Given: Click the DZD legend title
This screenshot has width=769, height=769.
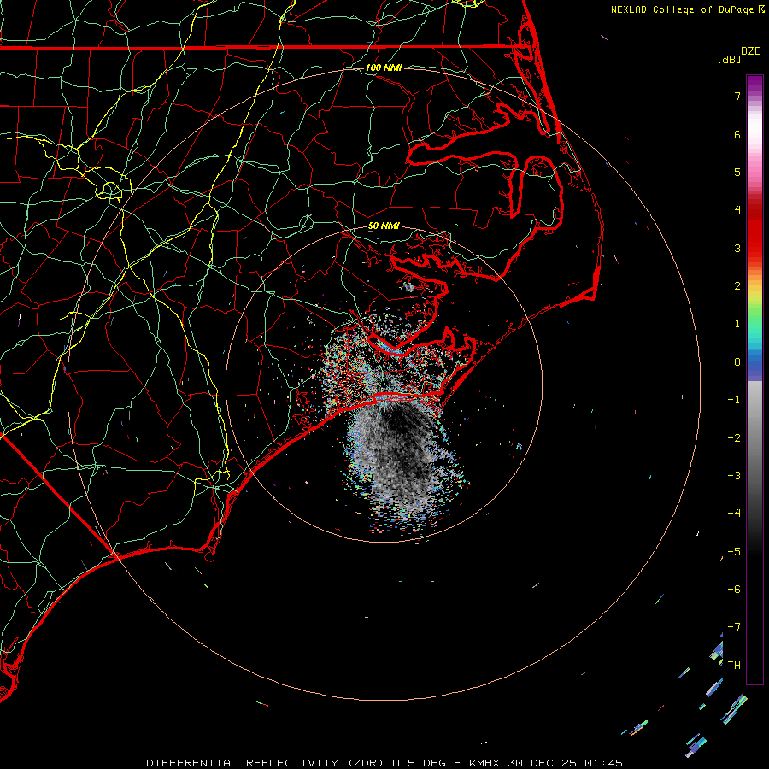Looking at the screenshot, I should coord(751,51).
